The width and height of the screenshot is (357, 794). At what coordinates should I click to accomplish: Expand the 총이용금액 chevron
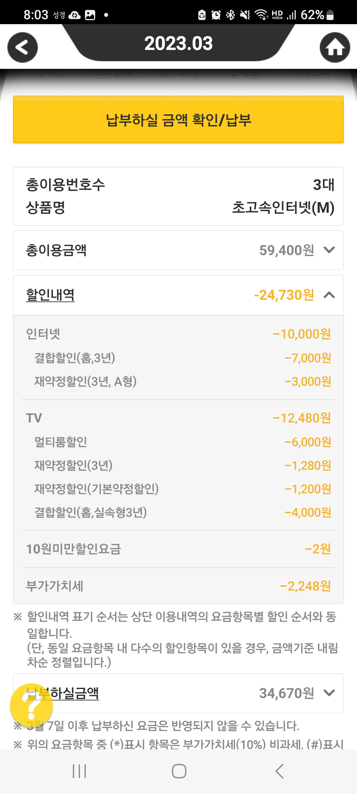click(x=329, y=250)
